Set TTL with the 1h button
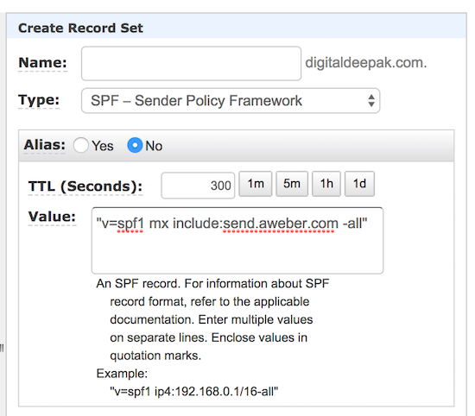 click(326, 184)
